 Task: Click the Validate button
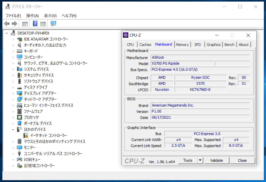click(x=216, y=160)
